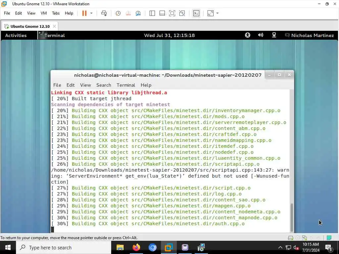Image resolution: width=339 pixels, height=254 pixels.
Task: Click the Windows muted speaker tray icon
Action: [x=296, y=247]
